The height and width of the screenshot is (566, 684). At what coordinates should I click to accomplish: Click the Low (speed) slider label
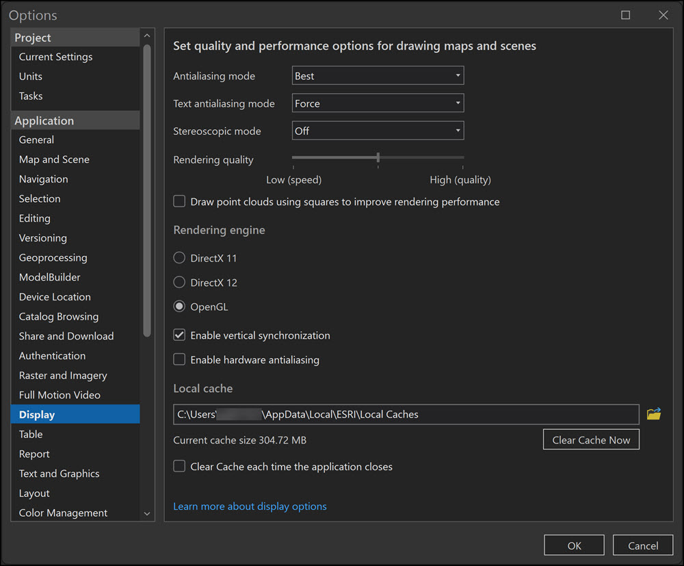click(293, 180)
